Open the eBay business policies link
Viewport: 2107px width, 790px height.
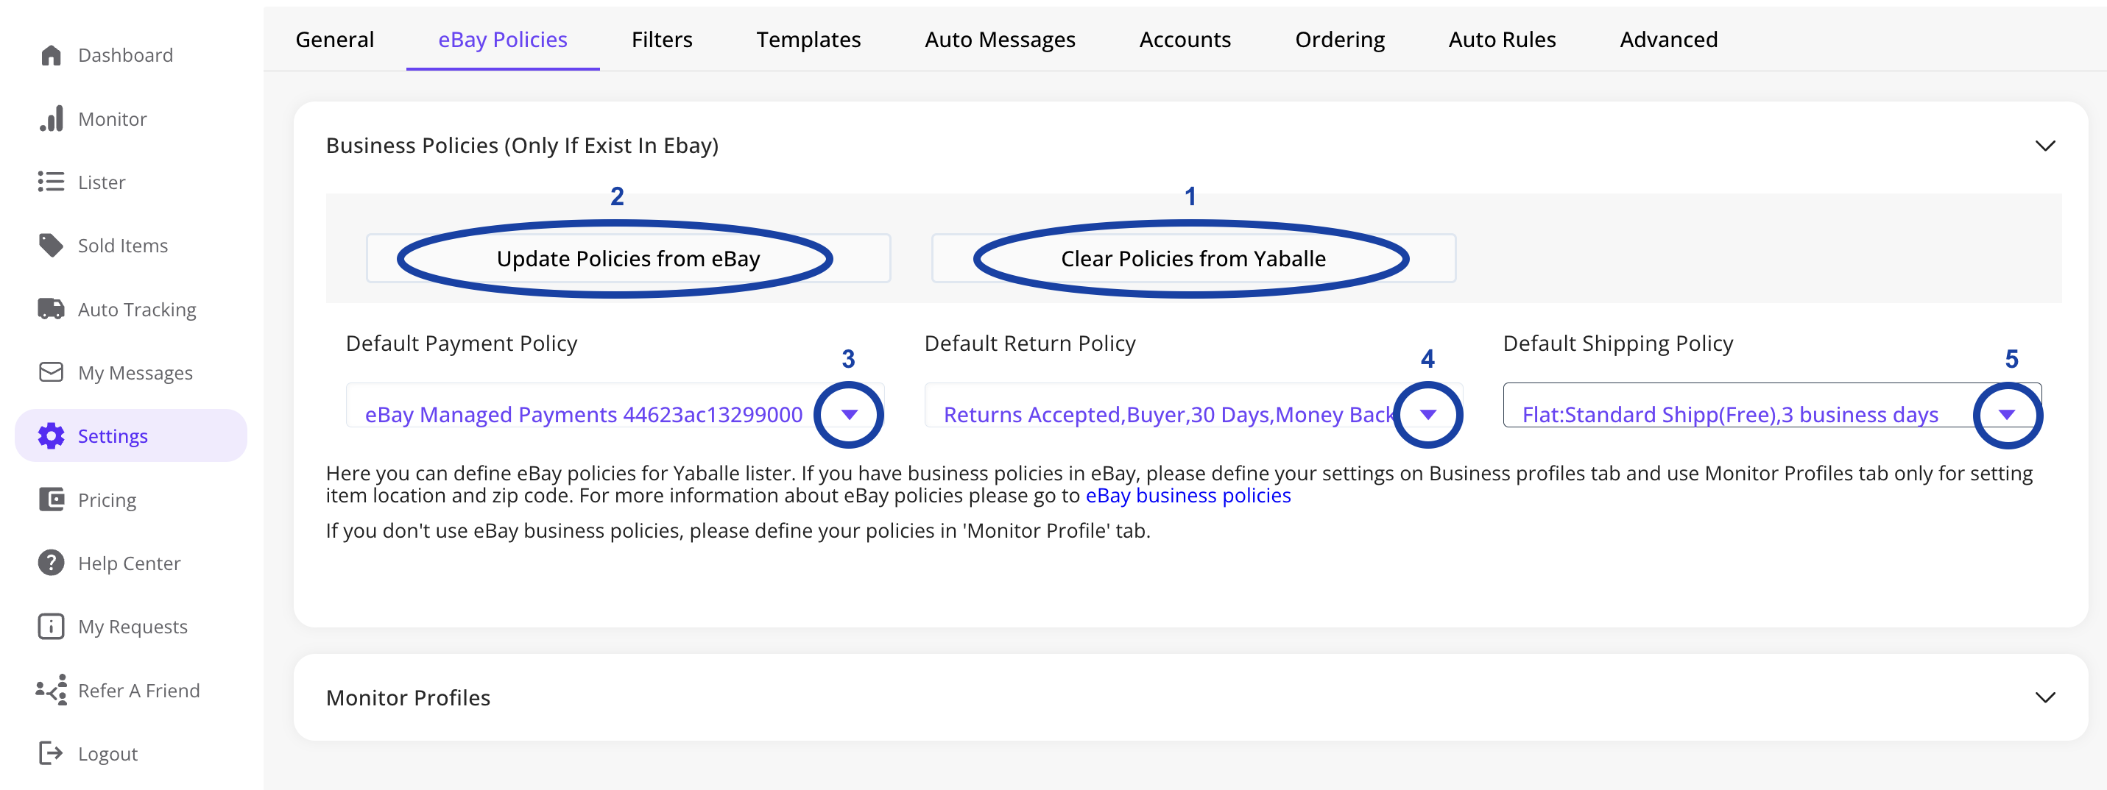pos(1187,495)
